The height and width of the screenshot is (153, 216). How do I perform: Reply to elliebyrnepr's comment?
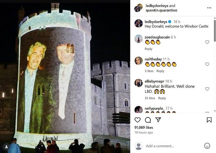coord(162,98)
